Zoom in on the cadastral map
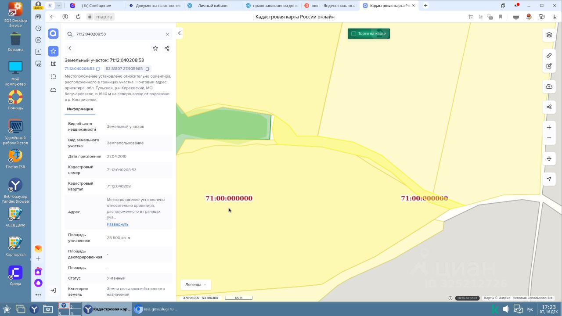This screenshot has width=562, height=316. 549,127
